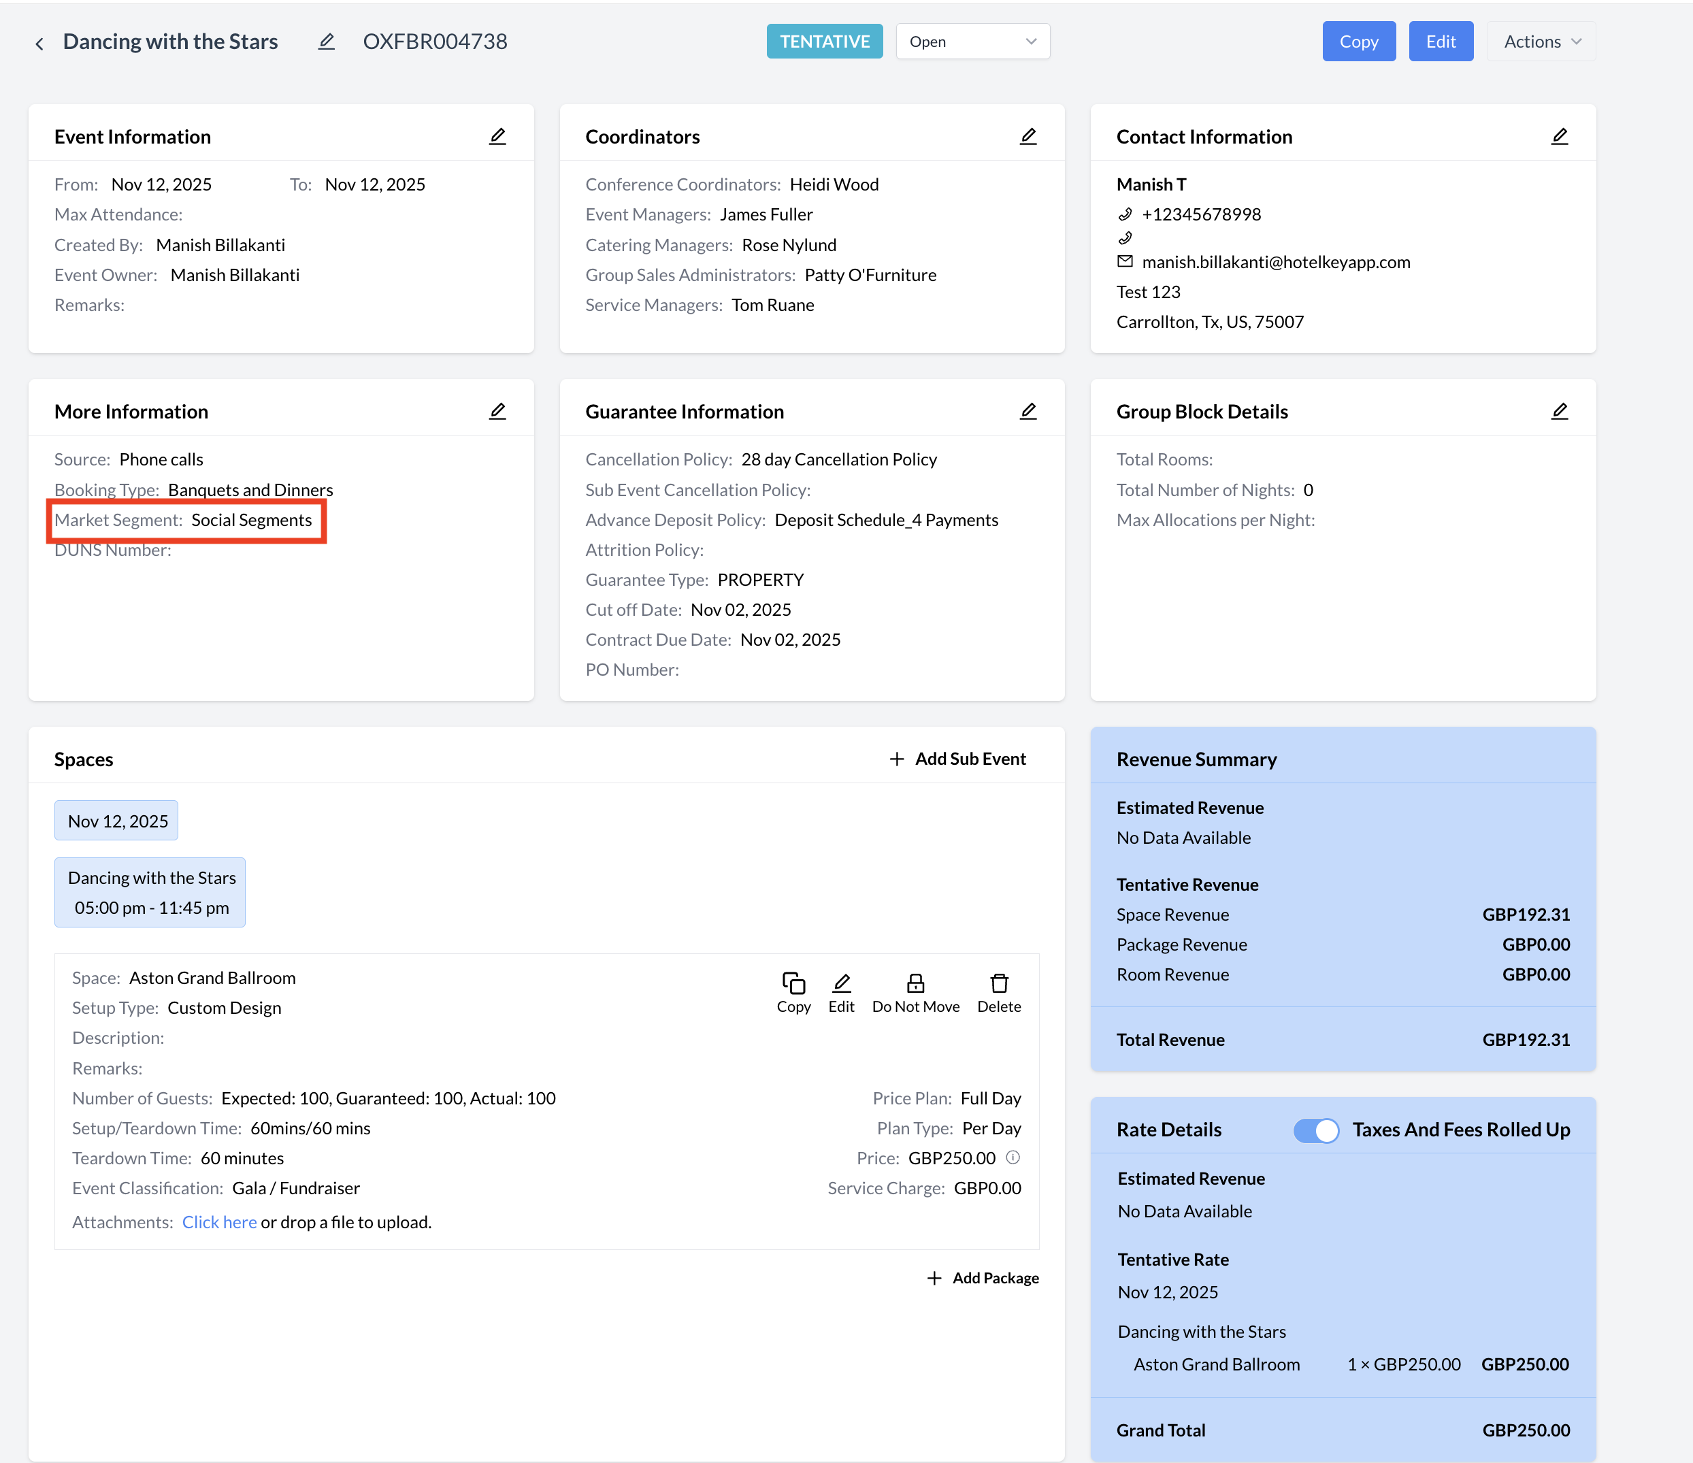Screen dimensions: 1693x1463
Task: Edit the Contact Information card
Action: pyautogui.click(x=1559, y=136)
